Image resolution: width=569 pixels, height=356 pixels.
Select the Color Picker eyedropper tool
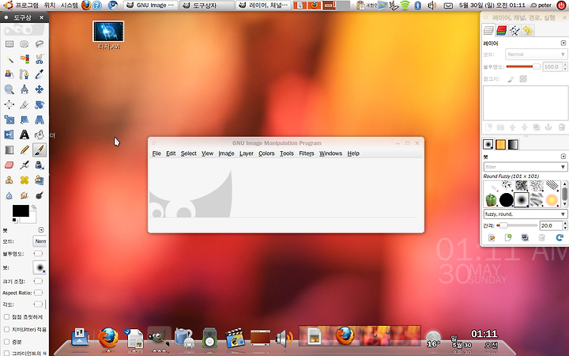coord(40,74)
